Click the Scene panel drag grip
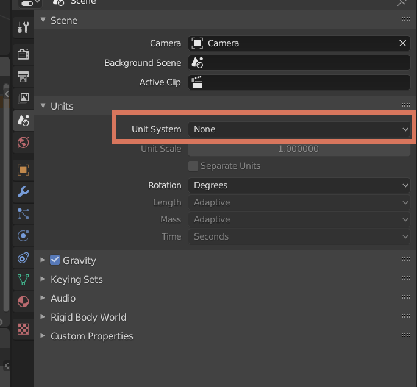 click(406, 19)
